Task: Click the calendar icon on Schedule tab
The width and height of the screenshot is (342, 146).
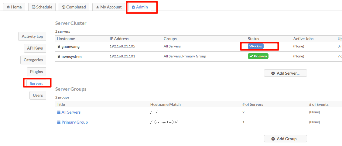Action: 33,7
